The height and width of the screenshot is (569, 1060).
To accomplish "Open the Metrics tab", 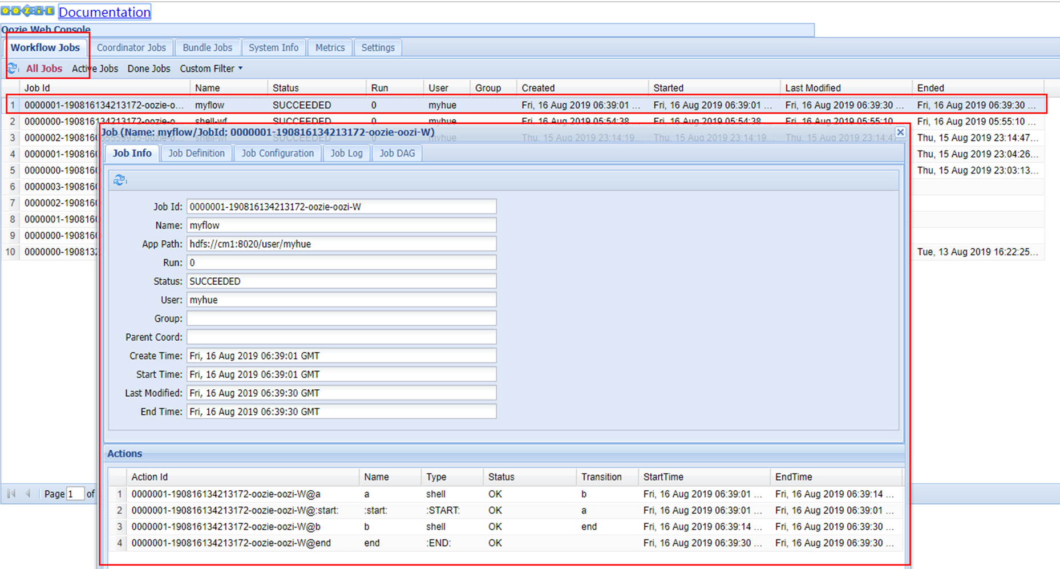I will [330, 48].
